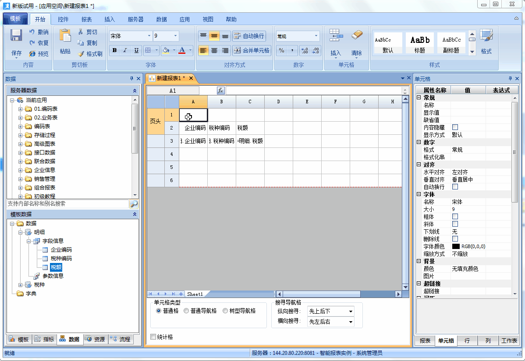Open the 插入 ribbon tab
525x361 pixels.
click(x=109, y=19)
